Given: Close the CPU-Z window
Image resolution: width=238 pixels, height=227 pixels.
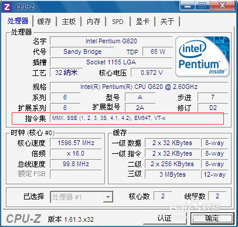Looking at the screenshot, I should [x=222, y=6].
